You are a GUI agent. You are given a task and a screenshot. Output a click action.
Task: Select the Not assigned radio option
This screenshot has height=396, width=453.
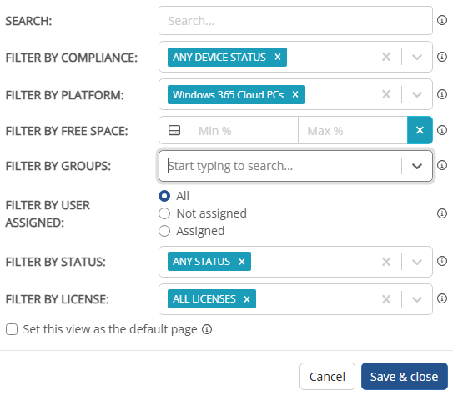click(164, 213)
